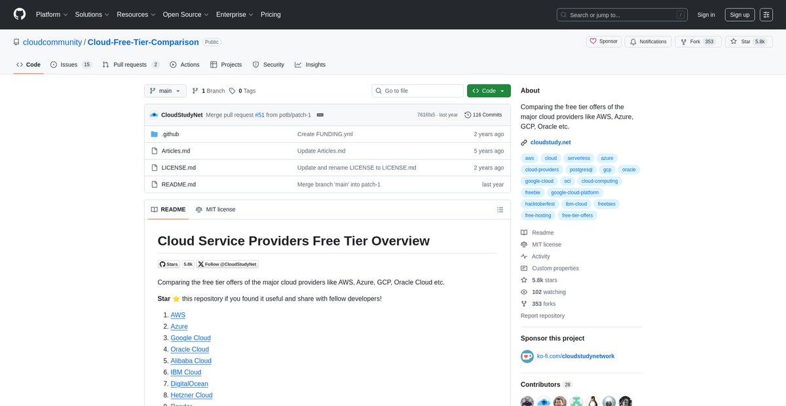Switch to the Insights tab
This screenshot has width=786, height=406.
point(310,65)
